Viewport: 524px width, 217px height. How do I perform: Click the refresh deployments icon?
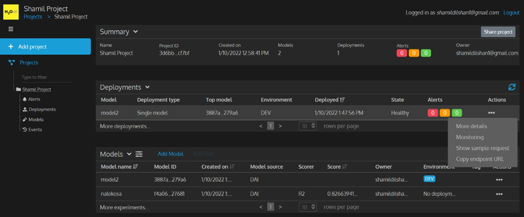512,87
